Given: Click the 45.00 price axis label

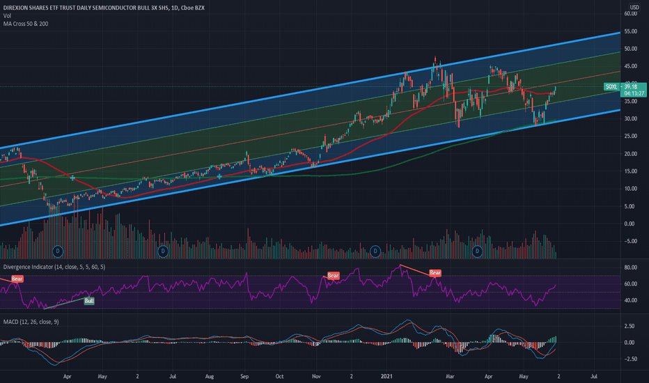Looking at the screenshot, I should 630,66.
